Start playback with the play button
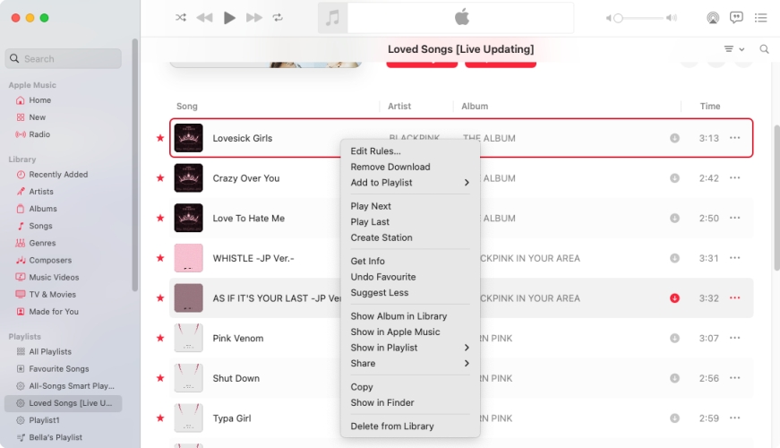Image resolution: width=780 pixels, height=448 pixels. (229, 17)
